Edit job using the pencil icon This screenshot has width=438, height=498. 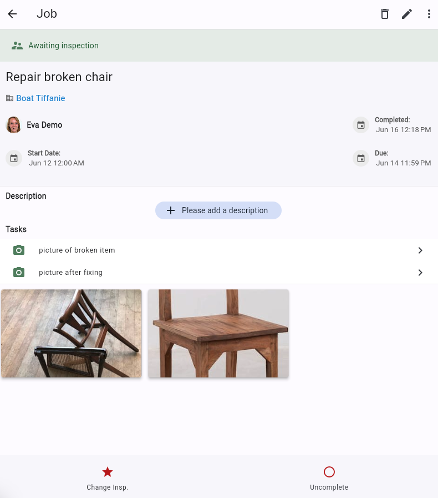click(x=407, y=14)
